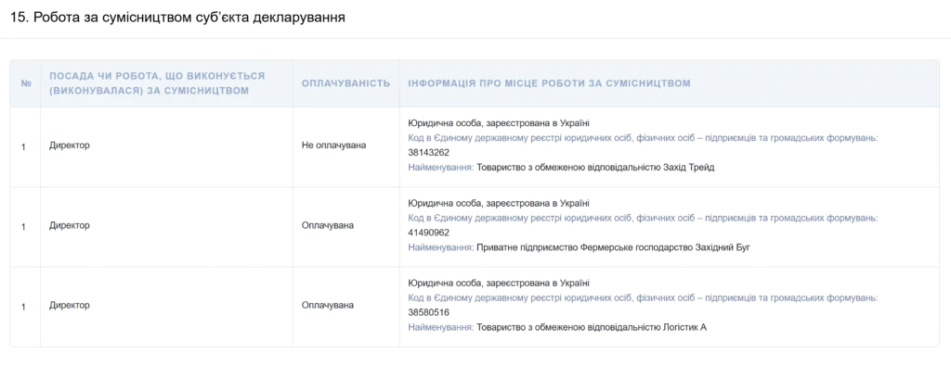Click "Код в Єдиному державному реєстрі" label above 38580516

tap(643, 297)
